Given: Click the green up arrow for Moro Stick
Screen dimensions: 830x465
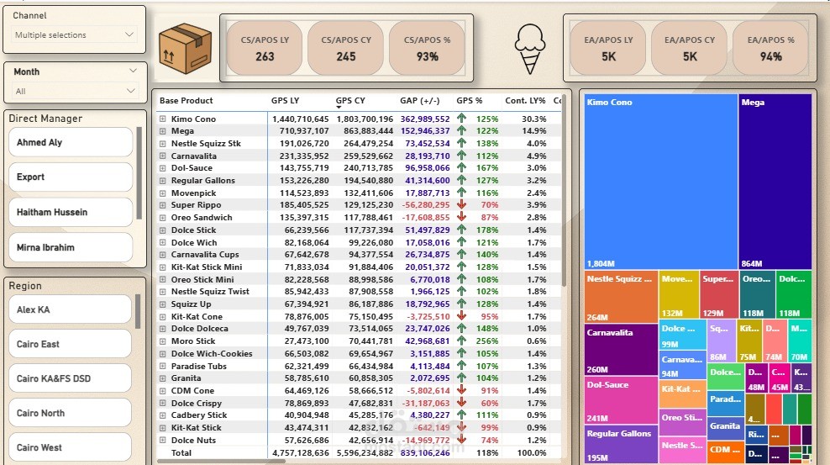Looking at the screenshot, I should pyautogui.click(x=461, y=341).
